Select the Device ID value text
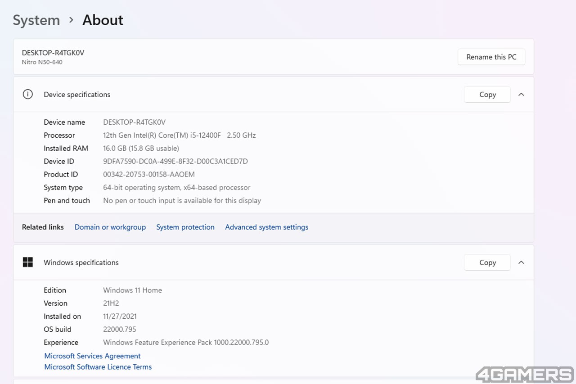The width and height of the screenshot is (576, 384). tap(175, 162)
